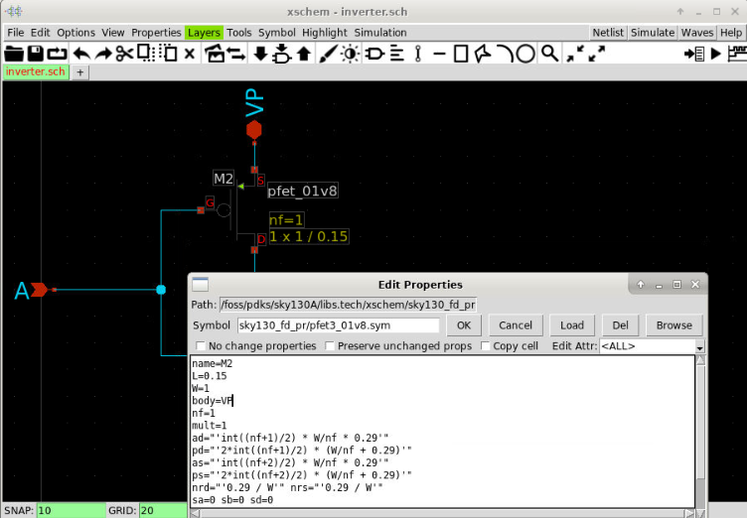Tick the Copy cell checkbox

tap(485, 345)
